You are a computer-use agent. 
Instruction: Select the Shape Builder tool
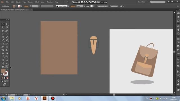point(3,50)
